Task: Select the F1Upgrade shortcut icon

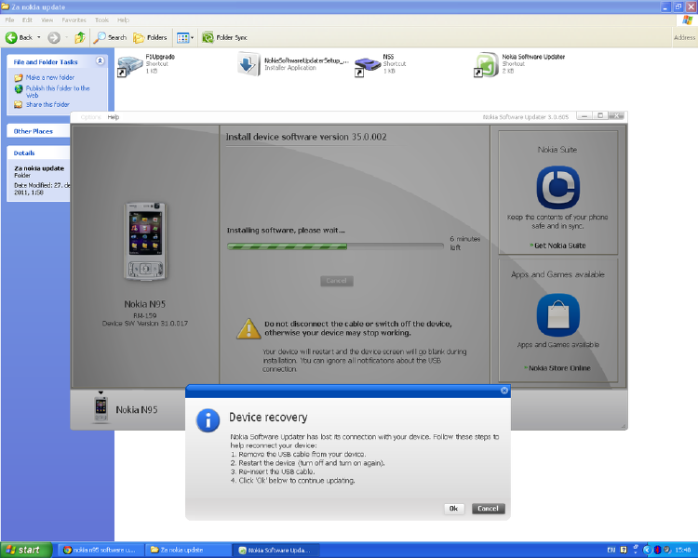Action: pos(130,65)
